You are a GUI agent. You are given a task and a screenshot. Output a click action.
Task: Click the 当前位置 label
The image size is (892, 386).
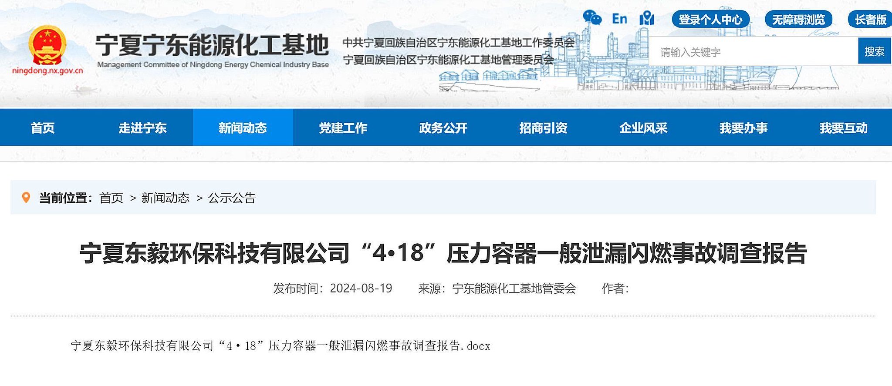click(66, 198)
